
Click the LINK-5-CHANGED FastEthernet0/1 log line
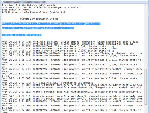72,93
